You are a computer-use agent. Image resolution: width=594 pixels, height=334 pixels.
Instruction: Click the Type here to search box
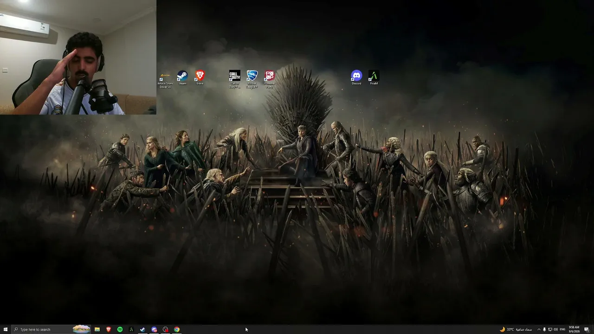tap(51, 329)
